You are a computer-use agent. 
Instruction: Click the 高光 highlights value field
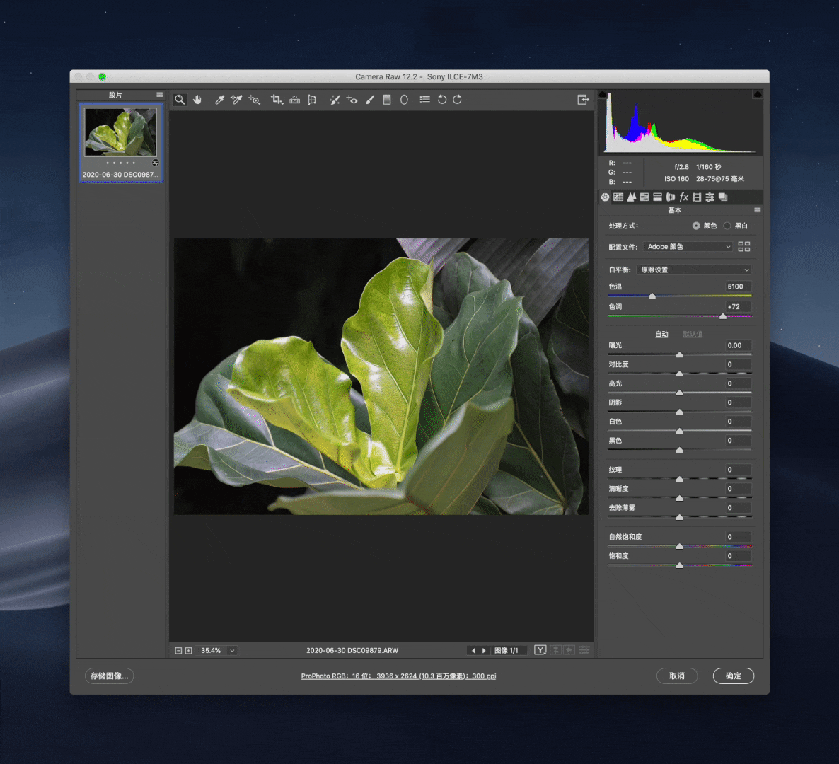click(x=738, y=383)
